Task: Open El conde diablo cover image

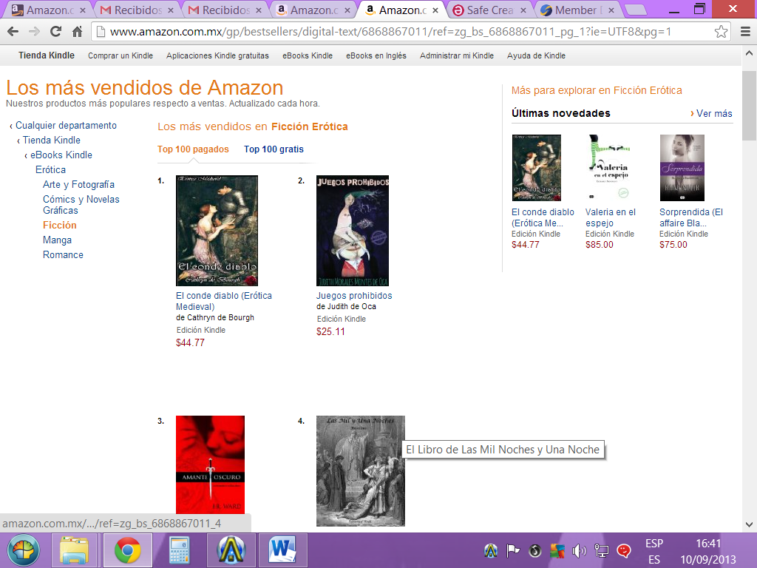Action: coord(217,231)
